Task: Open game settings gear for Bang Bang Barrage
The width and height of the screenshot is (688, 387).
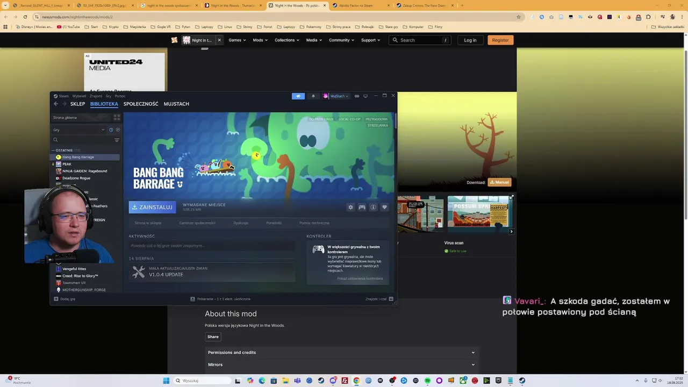Action: tap(350, 207)
